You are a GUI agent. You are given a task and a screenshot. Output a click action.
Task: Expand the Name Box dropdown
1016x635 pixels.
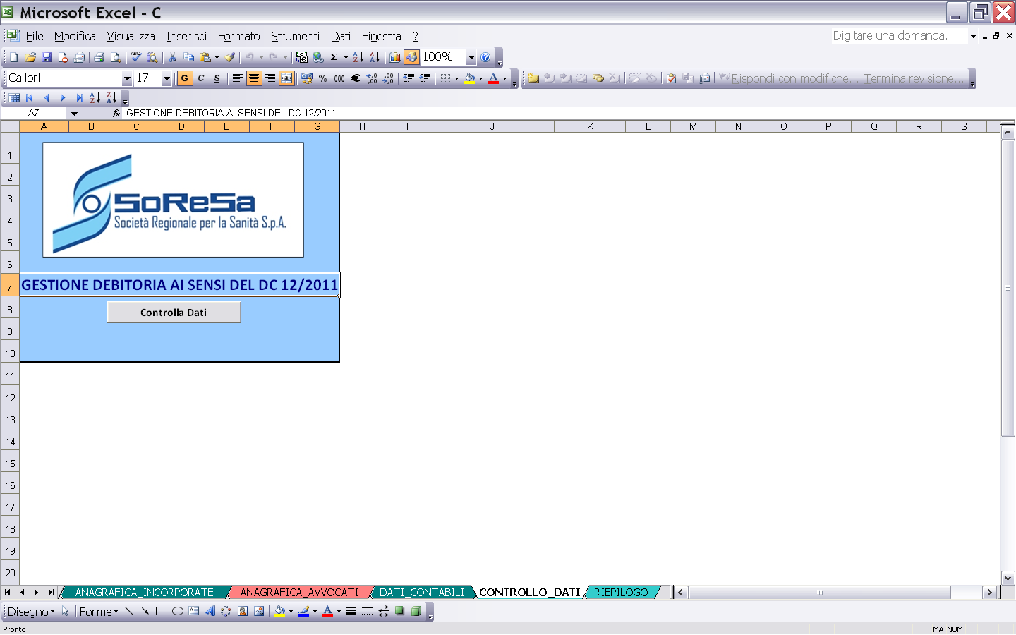(x=74, y=113)
